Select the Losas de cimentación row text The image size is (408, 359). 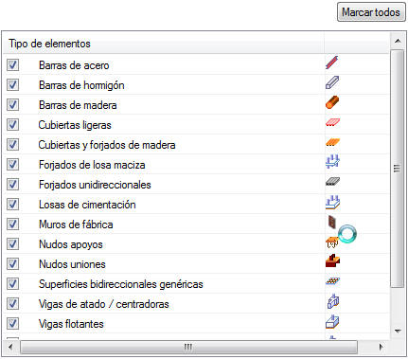click(87, 205)
